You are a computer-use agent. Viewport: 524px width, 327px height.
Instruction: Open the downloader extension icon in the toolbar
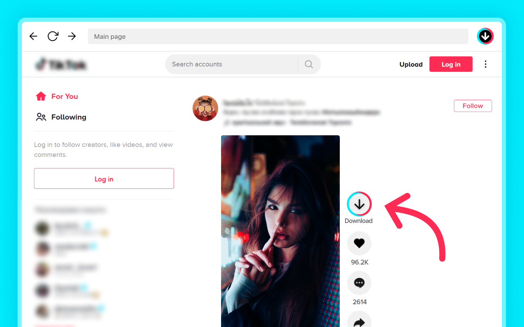coord(485,36)
